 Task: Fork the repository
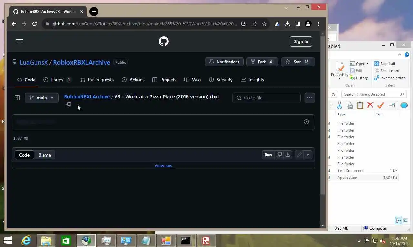pyautogui.click(x=262, y=62)
